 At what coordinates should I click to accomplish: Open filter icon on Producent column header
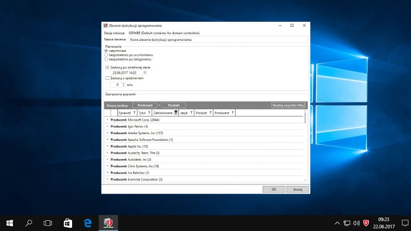(232, 113)
